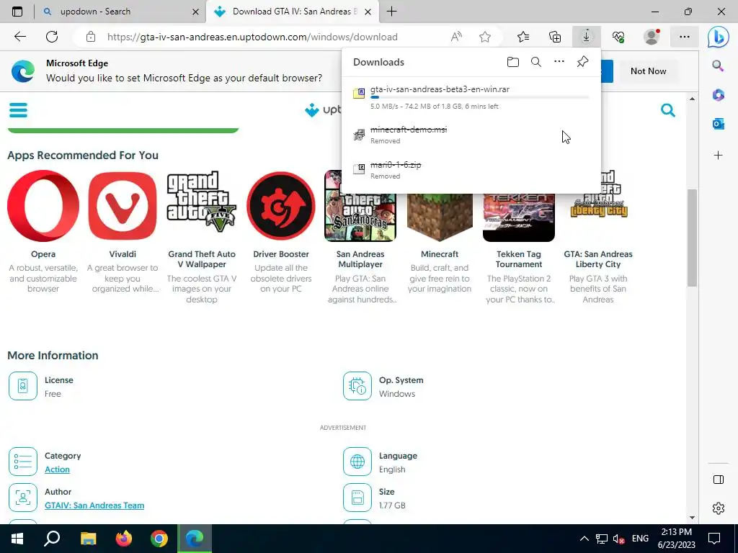Image resolution: width=738 pixels, height=553 pixels.
Task: Toggle the sidebar hide panel icon
Action: pos(719,480)
